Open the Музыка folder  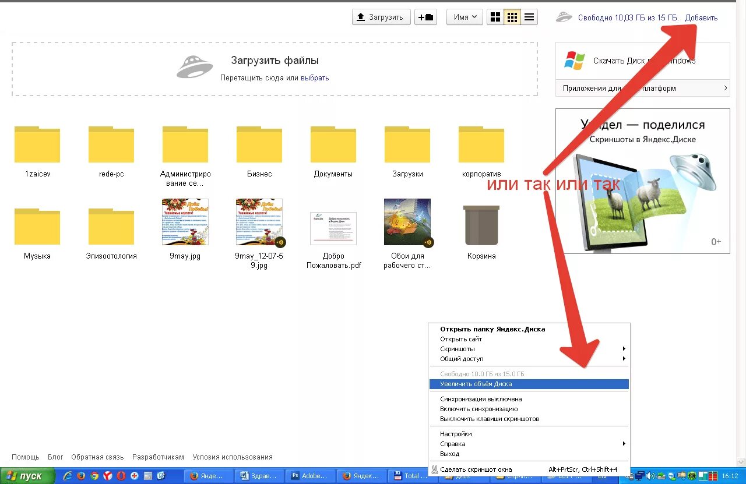tap(37, 227)
